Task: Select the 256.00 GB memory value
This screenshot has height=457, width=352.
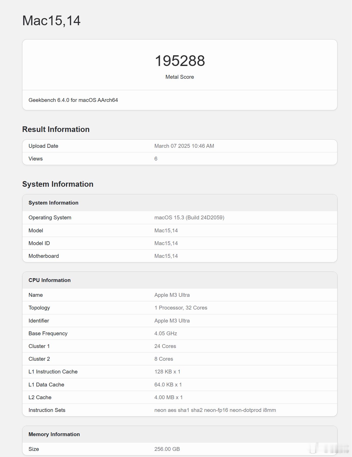Action: click(x=167, y=449)
